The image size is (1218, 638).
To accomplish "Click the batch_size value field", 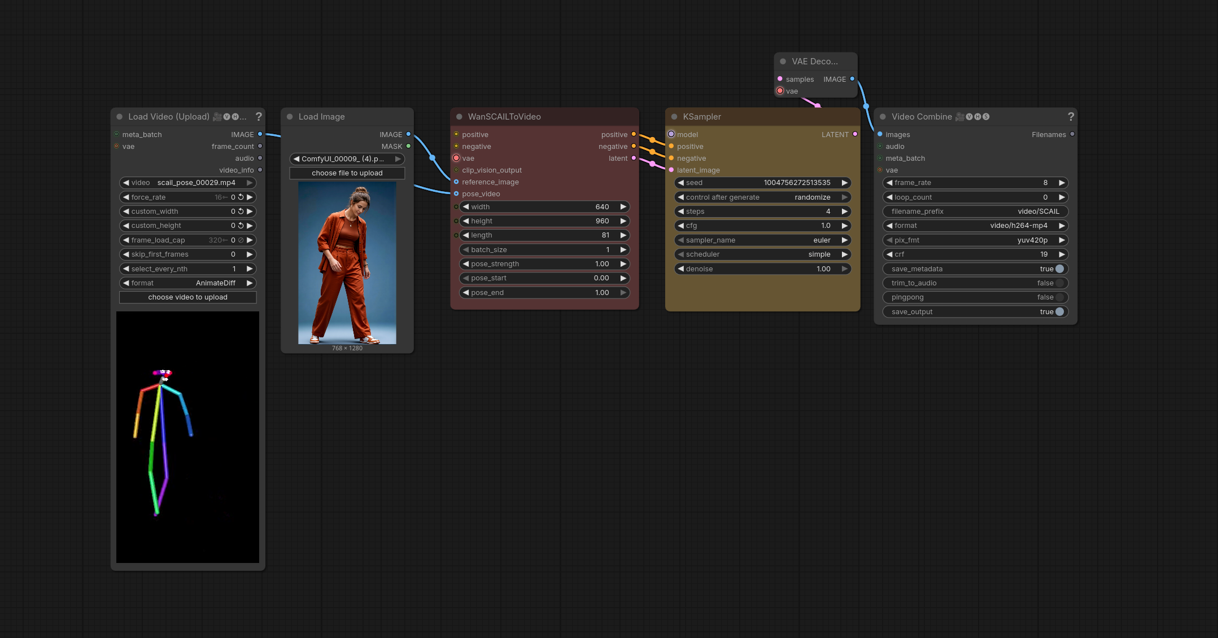I will 544,250.
